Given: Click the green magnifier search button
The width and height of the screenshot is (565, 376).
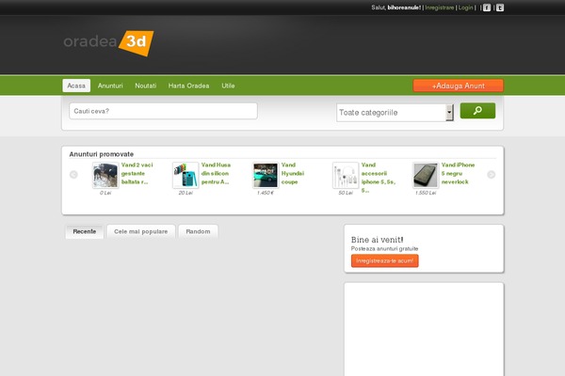Looking at the screenshot, I should tap(477, 111).
